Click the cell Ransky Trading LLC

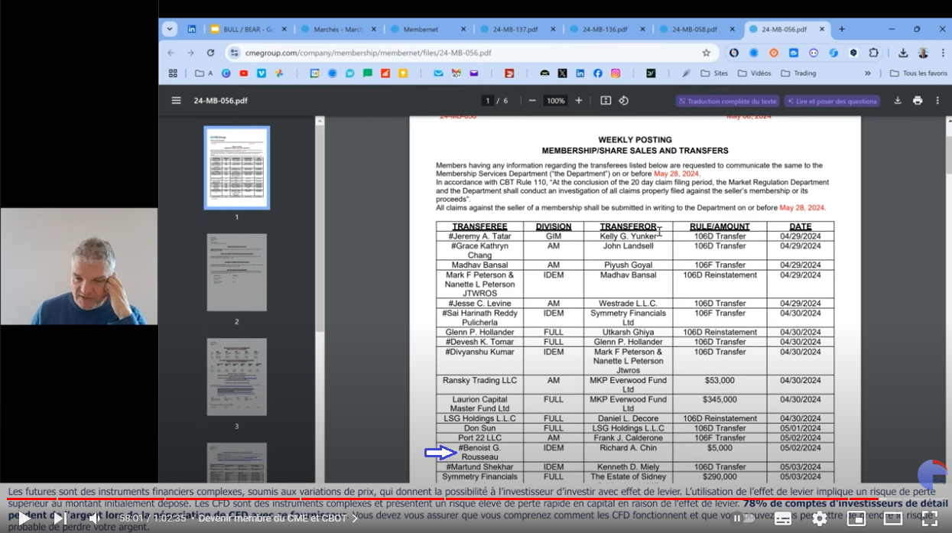[x=479, y=385]
